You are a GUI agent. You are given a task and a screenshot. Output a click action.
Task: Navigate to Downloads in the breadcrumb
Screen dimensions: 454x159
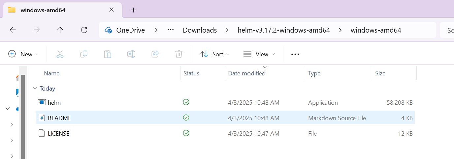200,30
